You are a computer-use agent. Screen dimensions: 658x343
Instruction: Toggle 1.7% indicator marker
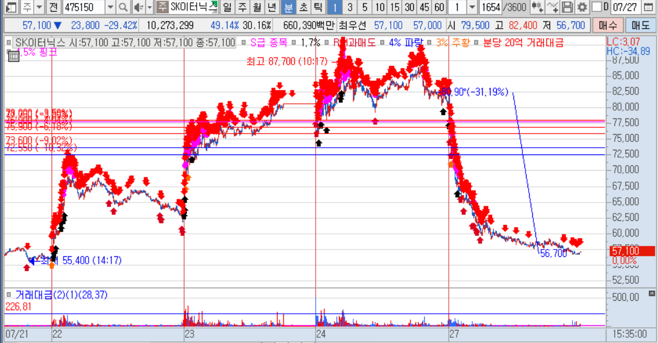pyautogui.click(x=294, y=43)
